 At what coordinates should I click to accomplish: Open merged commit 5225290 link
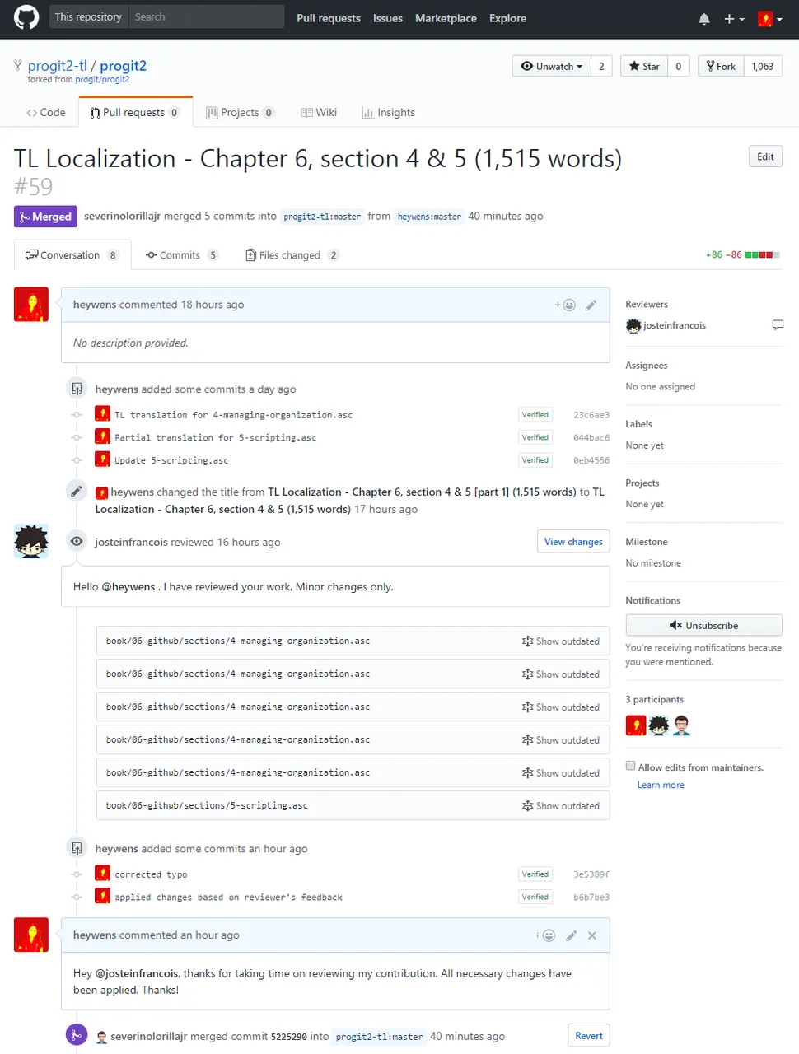(x=289, y=1037)
